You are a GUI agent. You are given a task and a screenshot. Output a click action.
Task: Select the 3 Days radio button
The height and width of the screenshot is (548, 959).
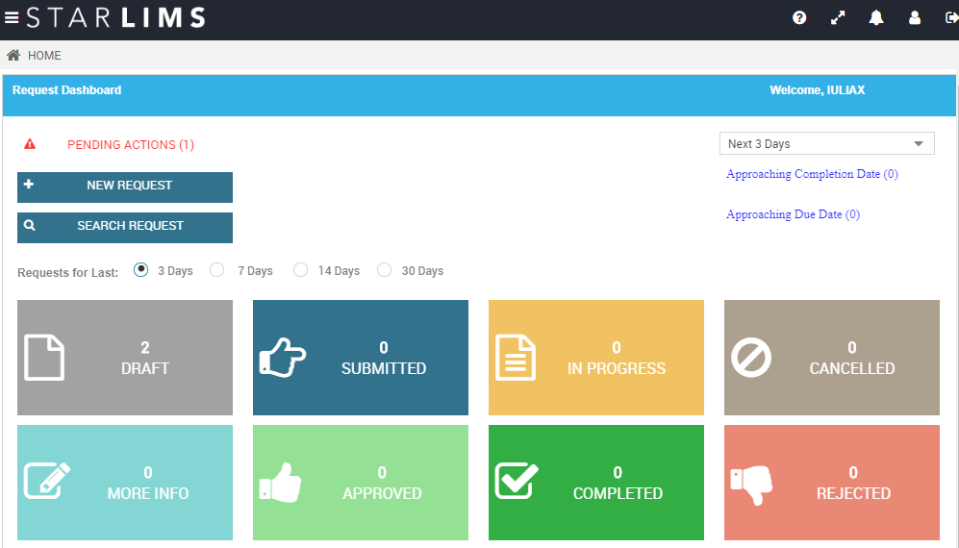[141, 270]
